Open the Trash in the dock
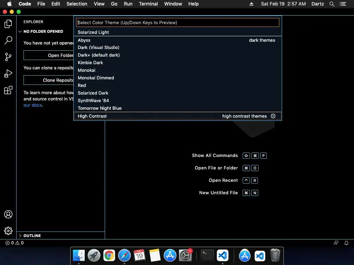This screenshot has height=265, width=354. click(x=275, y=256)
